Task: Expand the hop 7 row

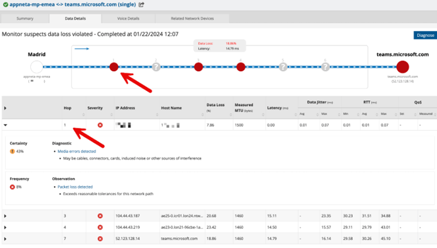Action: 5,239
